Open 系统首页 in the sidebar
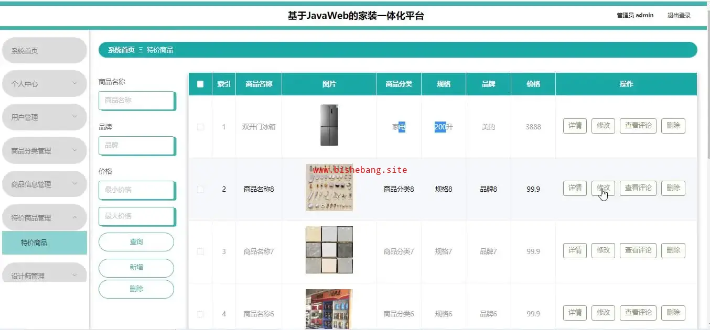 coord(44,50)
